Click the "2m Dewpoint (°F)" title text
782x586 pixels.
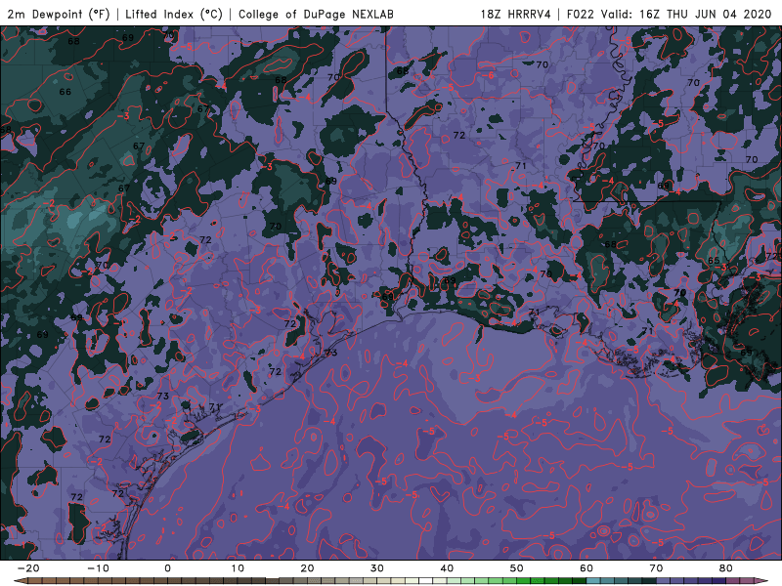pos(58,14)
